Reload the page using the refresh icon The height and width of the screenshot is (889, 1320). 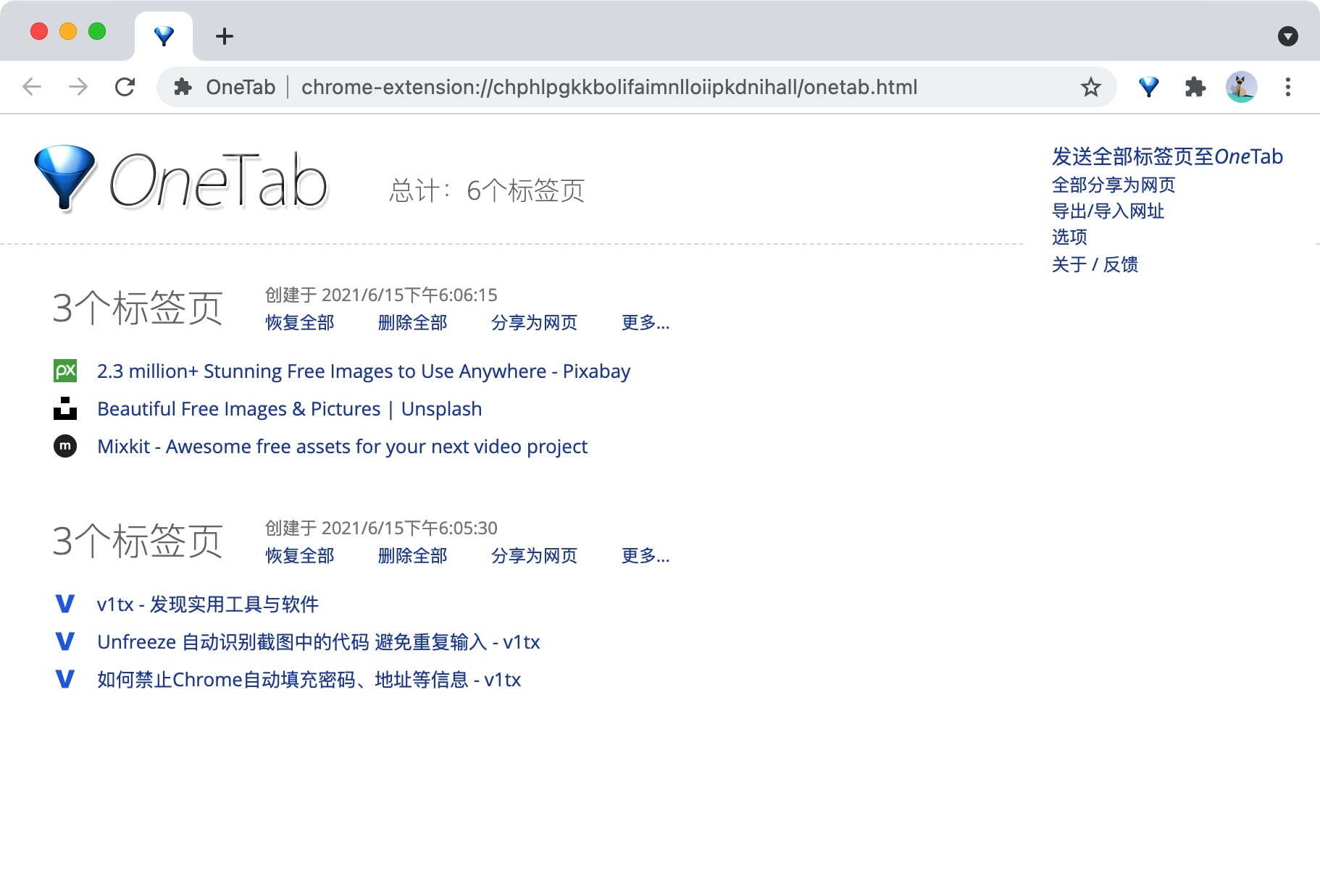(x=125, y=88)
